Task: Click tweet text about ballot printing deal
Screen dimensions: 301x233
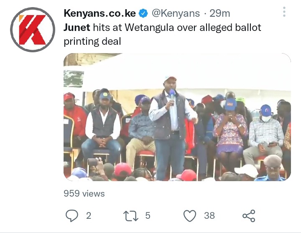Action: [x=162, y=34]
